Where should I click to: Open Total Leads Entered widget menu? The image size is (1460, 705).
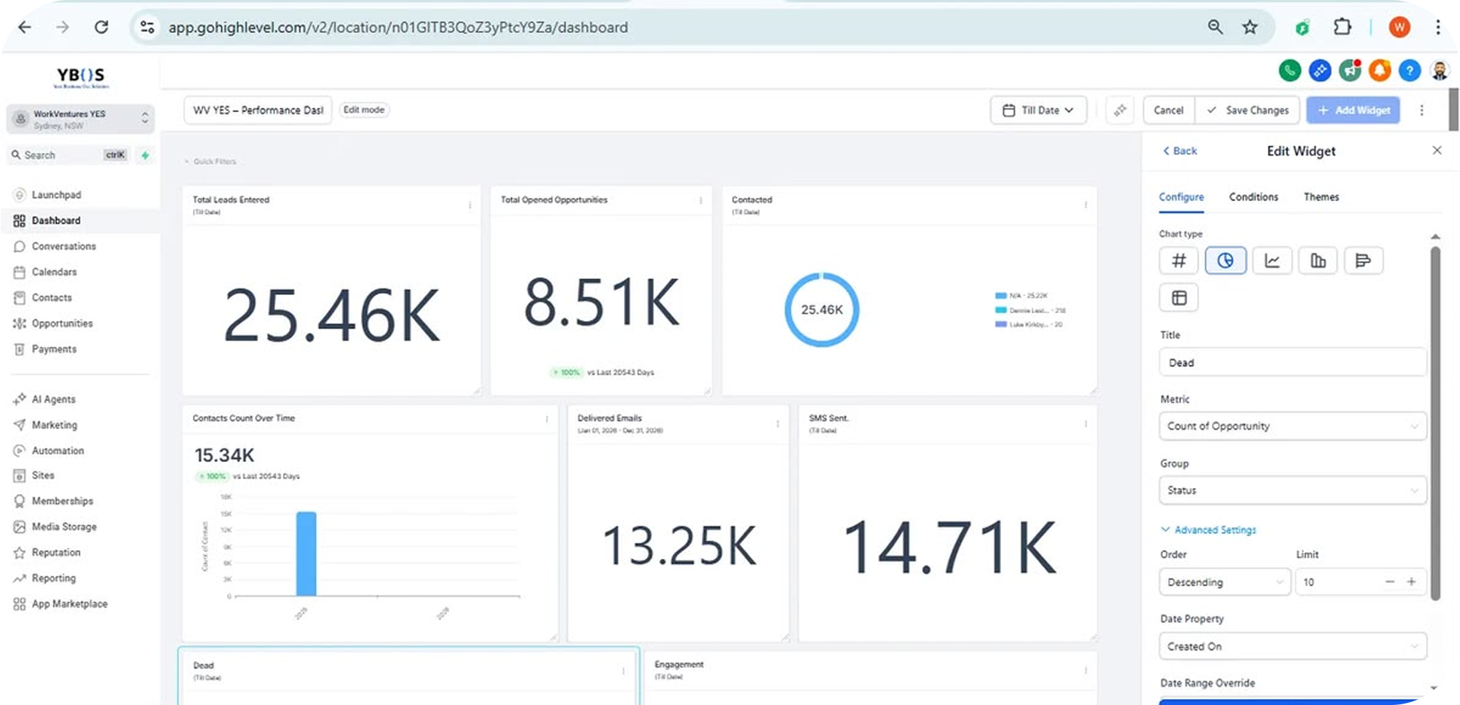(470, 205)
